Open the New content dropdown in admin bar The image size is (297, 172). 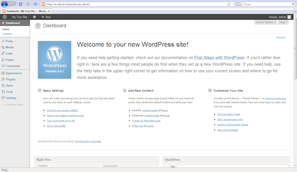[46, 17]
